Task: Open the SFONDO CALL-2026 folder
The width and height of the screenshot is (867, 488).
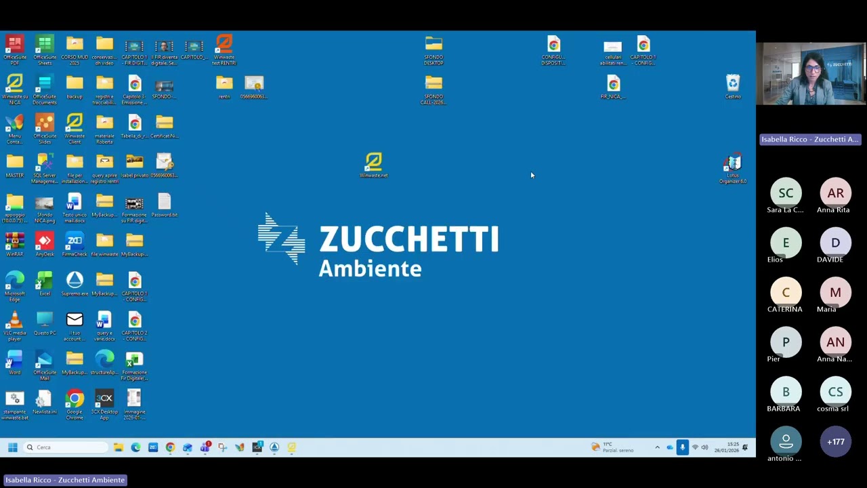Action: point(433,89)
